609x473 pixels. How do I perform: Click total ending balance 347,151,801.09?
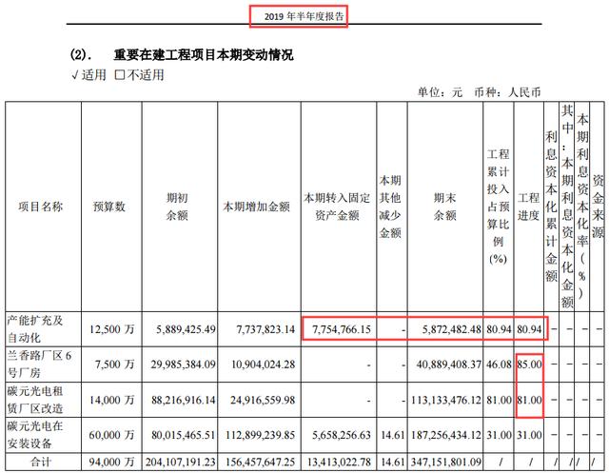pyautogui.click(x=446, y=463)
